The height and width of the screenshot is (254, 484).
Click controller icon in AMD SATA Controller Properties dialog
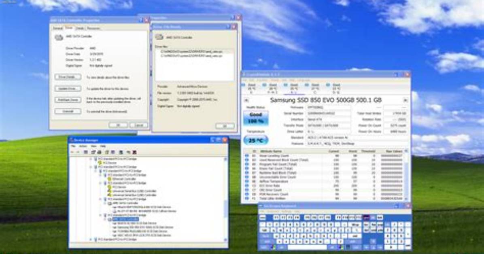[x=59, y=37]
